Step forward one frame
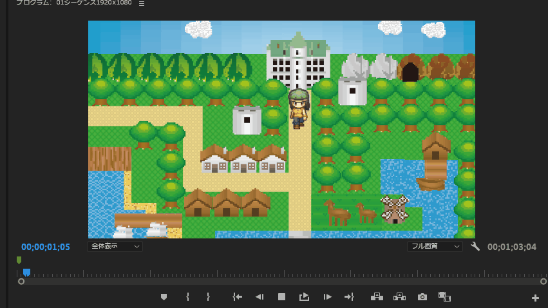 click(x=327, y=297)
